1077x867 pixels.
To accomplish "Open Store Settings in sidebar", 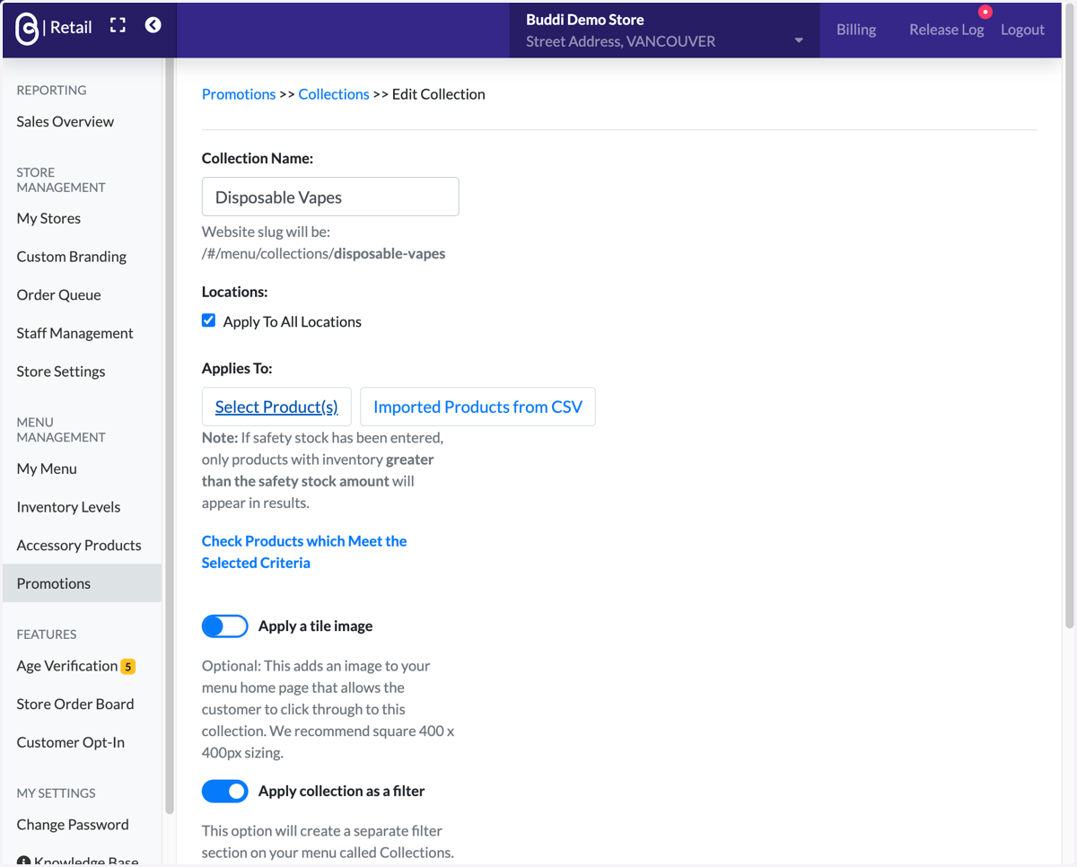I will pyautogui.click(x=61, y=372).
